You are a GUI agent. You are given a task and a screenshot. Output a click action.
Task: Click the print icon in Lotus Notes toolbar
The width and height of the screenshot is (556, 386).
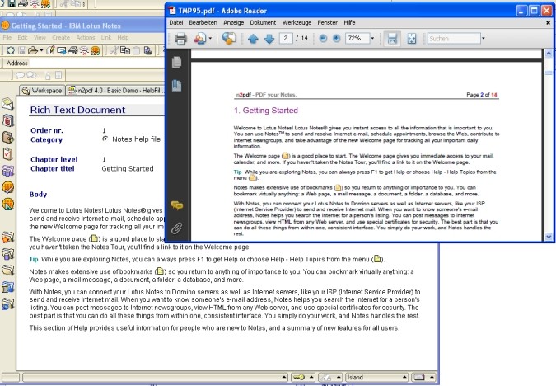click(72, 50)
